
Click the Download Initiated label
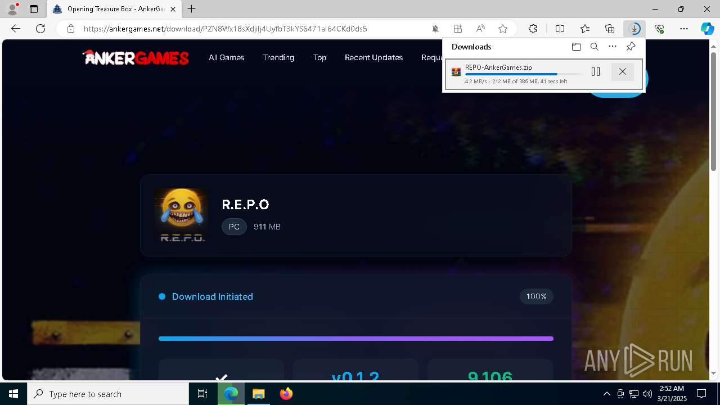212,296
